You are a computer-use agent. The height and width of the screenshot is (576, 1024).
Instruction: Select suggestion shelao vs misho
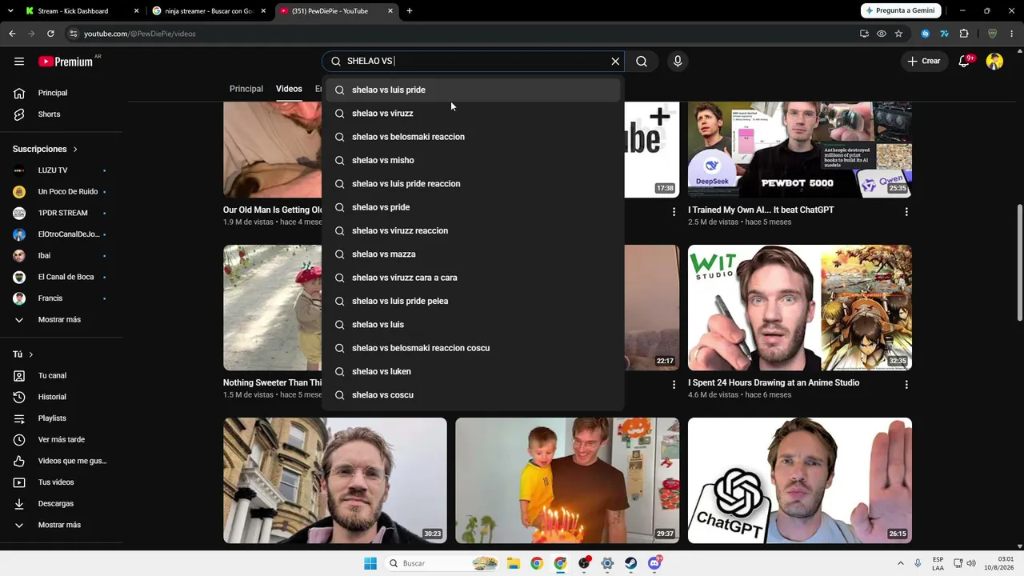click(x=473, y=160)
